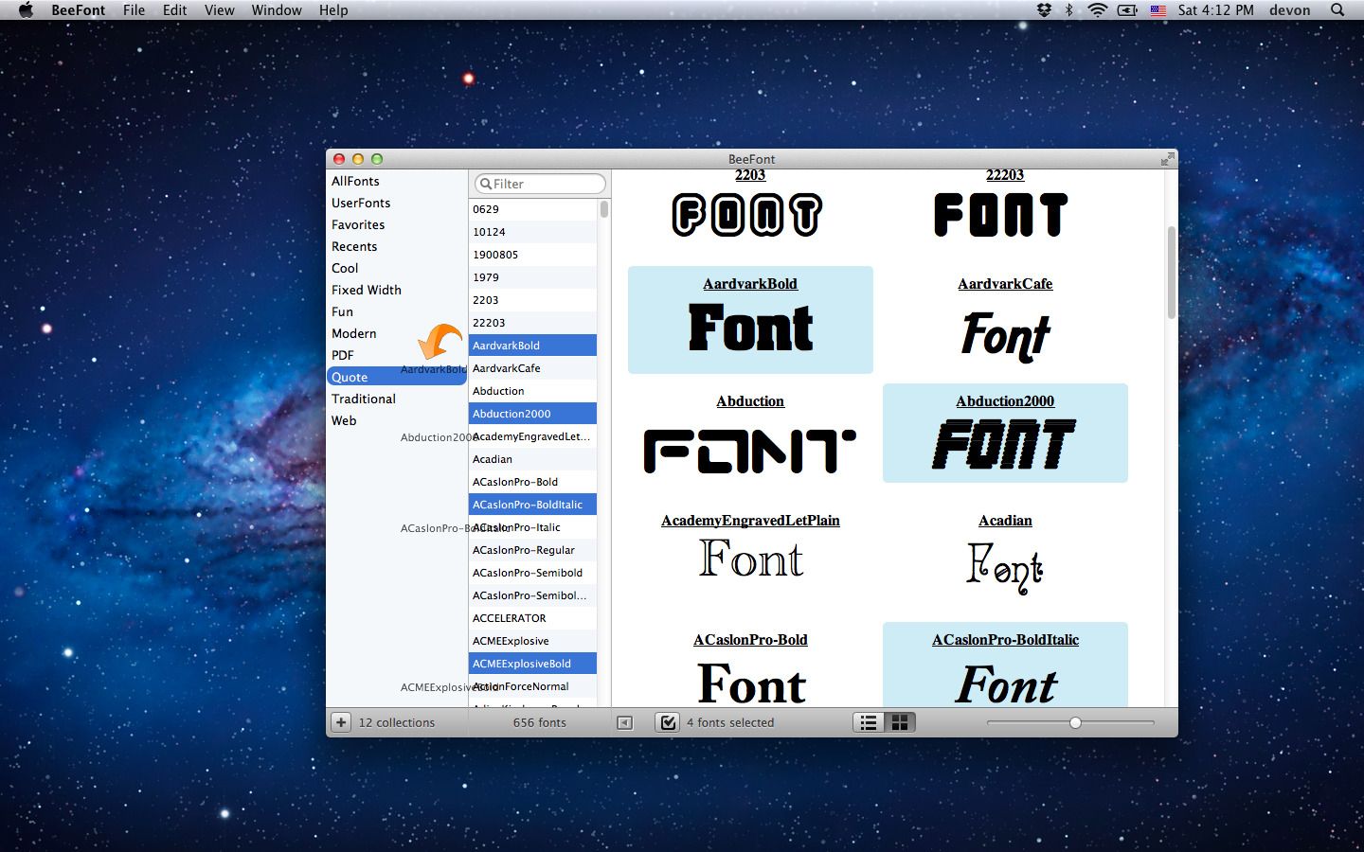Click the window expand icon at top right
The height and width of the screenshot is (852, 1364).
coord(1166,158)
